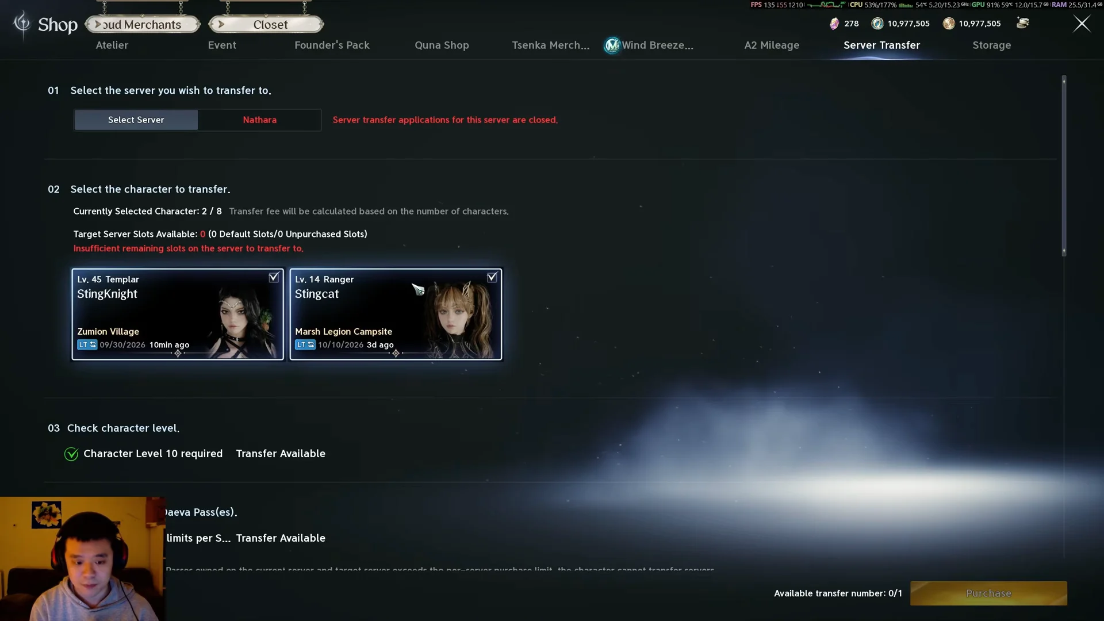Click the closed server transfer warning text
Viewport: 1104px width, 621px height.
pos(445,120)
